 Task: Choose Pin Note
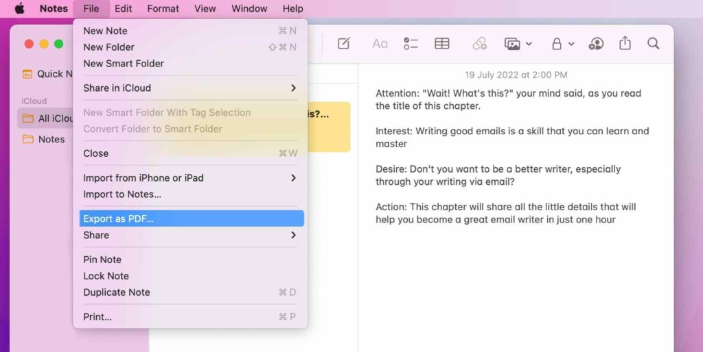(x=190, y=260)
